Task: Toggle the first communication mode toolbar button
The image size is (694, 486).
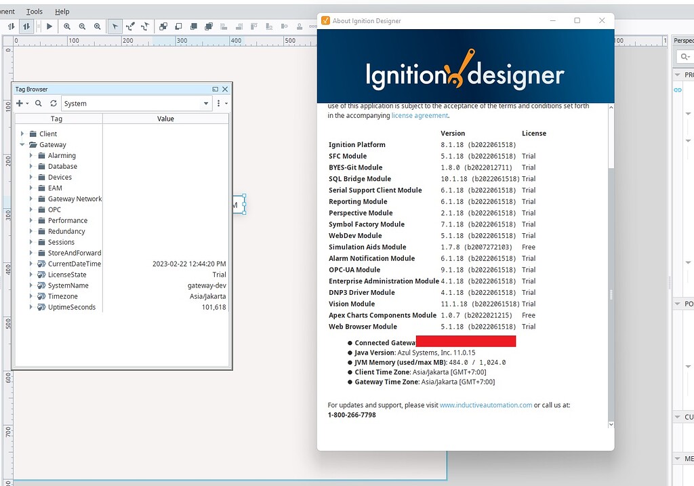Action: pyautogui.click(x=11, y=26)
